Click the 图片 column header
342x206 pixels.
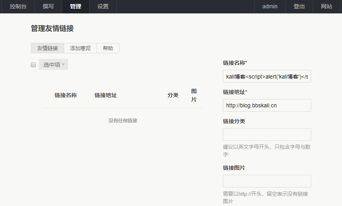[194, 95]
